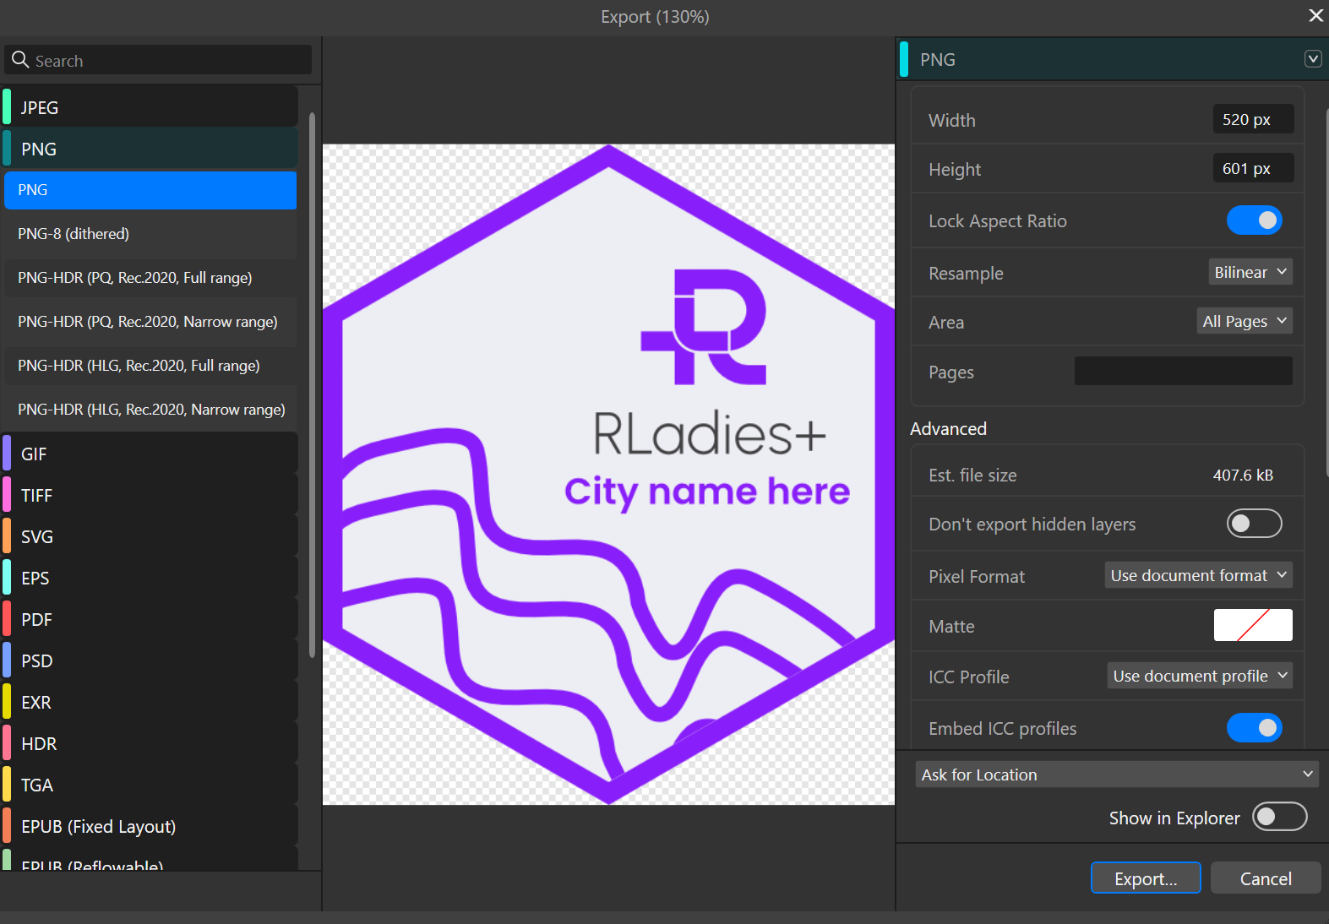Open the Area All Pages dropdown
Viewport: 1329px width, 924px height.
point(1245,321)
